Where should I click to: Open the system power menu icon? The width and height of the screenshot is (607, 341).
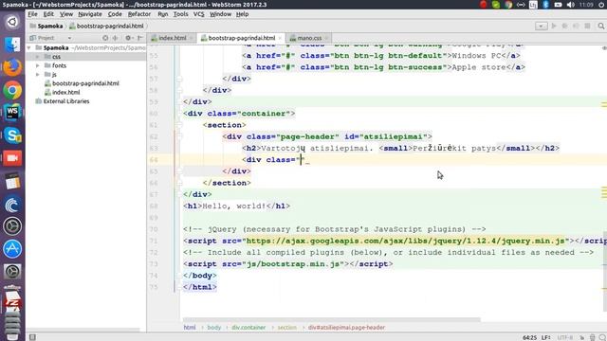[602, 5]
